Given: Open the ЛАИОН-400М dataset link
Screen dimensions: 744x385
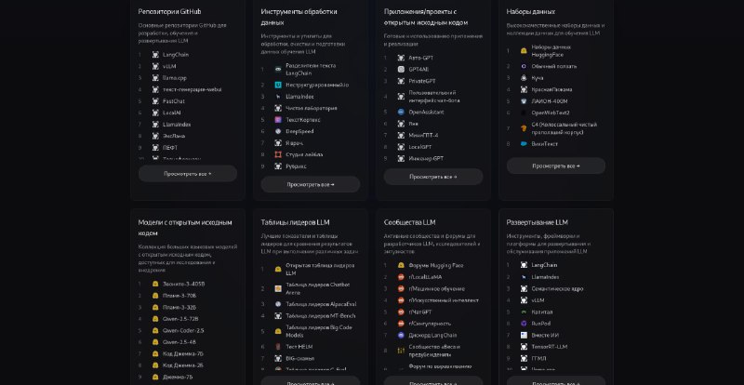Looking at the screenshot, I should [x=550, y=101].
